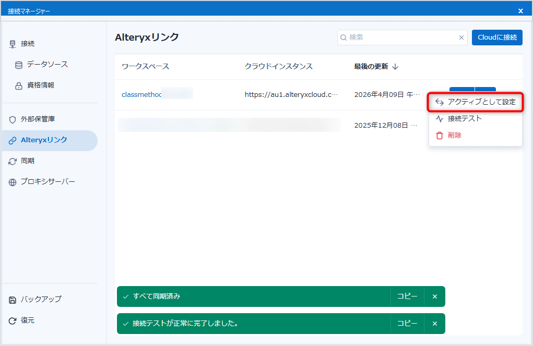Screen dimensions: 533x346
Task: Click the waveform icon beside 接続テスト
Action: pos(439,118)
